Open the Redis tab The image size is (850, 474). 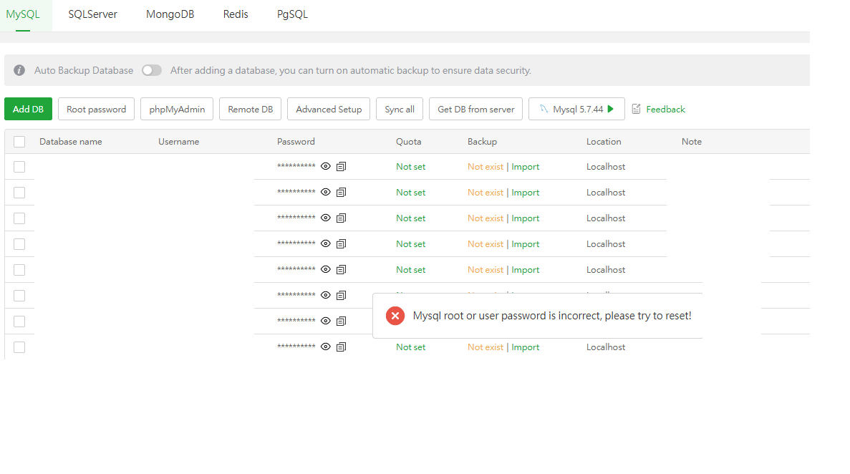(236, 14)
